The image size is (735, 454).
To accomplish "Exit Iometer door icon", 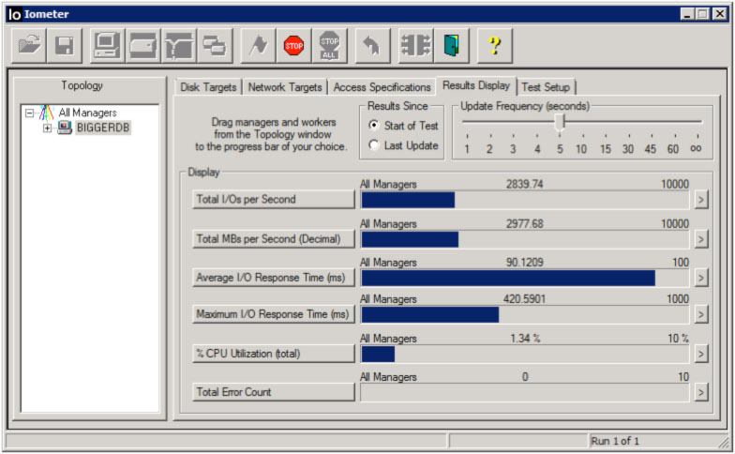I will tap(452, 45).
